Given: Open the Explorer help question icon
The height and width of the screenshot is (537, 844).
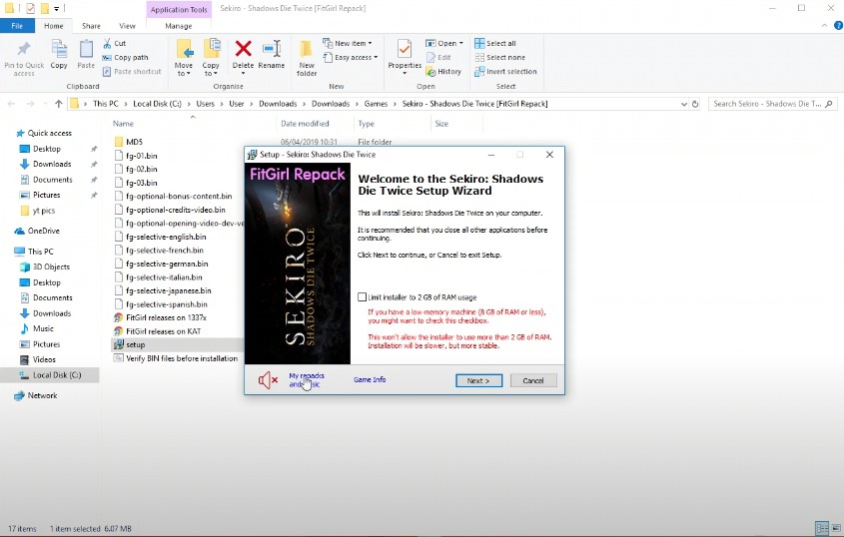Looking at the screenshot, I should pyautogui.click(x=838, y=25).
